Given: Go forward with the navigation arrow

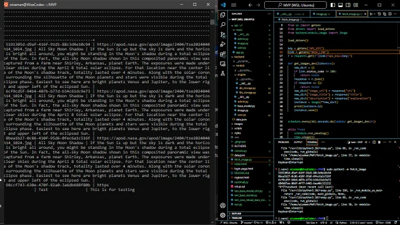Looking at the screenshot, I should (258, 5).
